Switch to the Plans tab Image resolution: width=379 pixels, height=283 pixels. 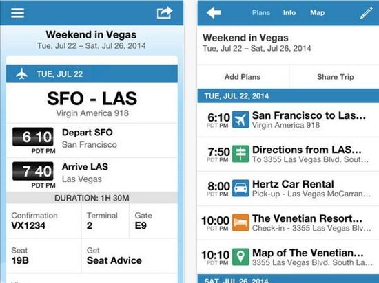click(261, 13)
